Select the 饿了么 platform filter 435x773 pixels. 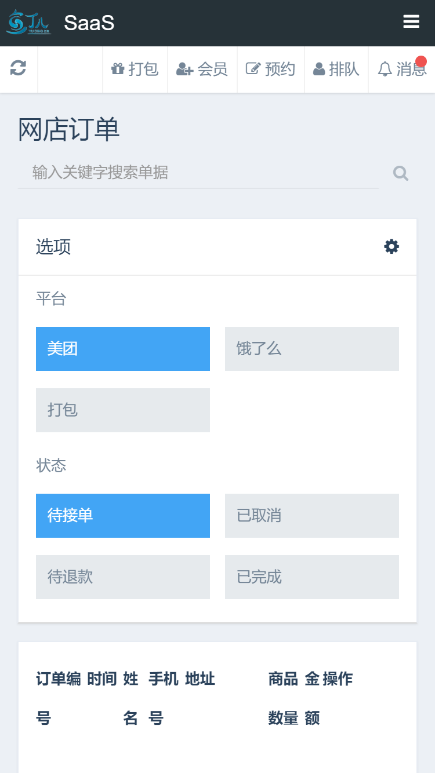(312, 349)
